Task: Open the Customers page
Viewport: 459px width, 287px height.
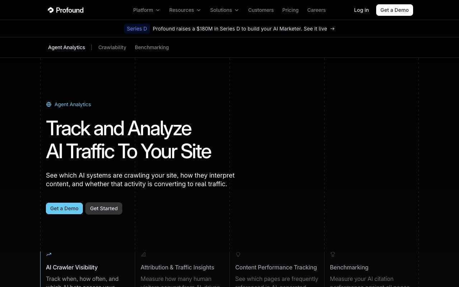Action: [261, 10]
